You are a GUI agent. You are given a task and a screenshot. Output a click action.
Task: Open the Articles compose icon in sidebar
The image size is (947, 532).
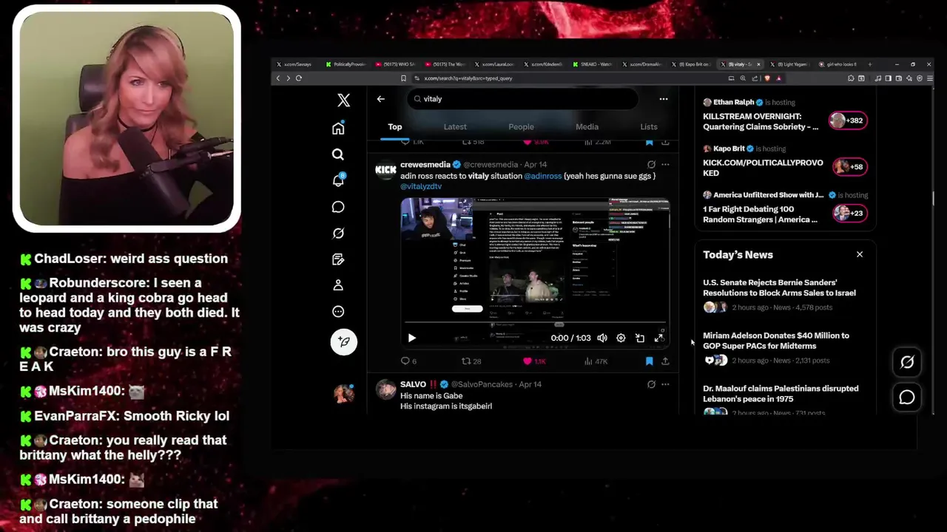click(x=338, y=259)
